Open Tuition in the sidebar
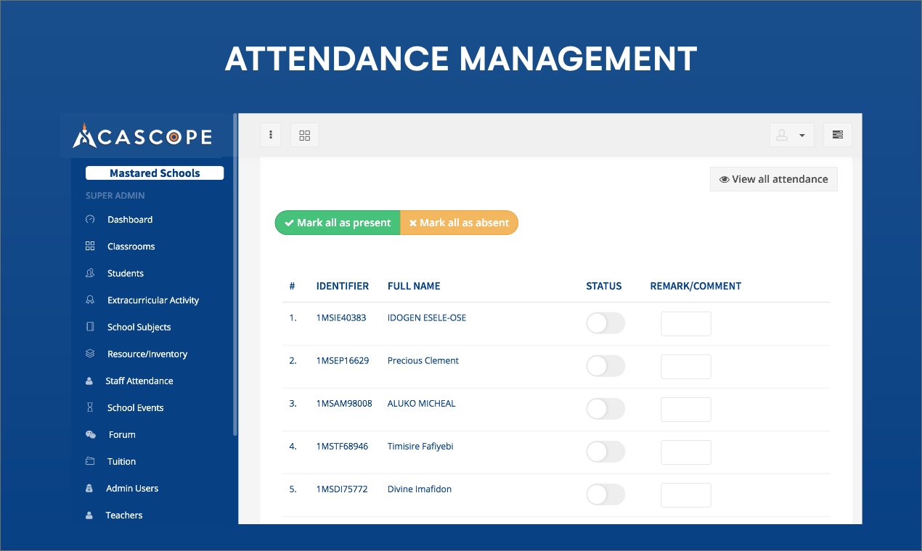 point(121,461)
